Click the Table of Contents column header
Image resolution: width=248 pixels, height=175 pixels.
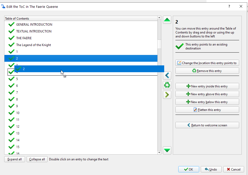pos(81,19)
